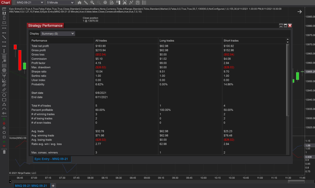
Task: Click the trash can icon in left toolbar
Action: [x=4, y=151]
